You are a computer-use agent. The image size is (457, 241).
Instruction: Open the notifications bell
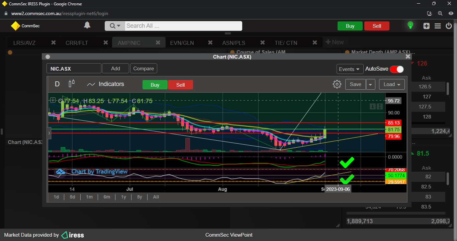(87, 25)
